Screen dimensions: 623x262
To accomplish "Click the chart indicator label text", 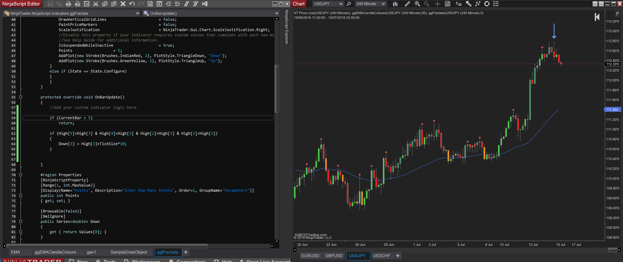I will (388, 13).
